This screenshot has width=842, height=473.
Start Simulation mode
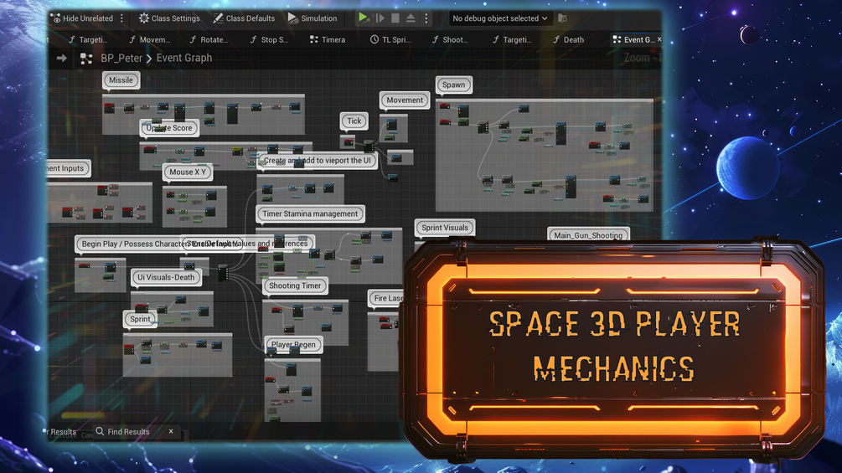click(313, 18)
